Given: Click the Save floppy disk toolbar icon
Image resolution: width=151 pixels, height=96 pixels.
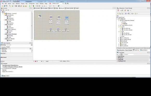Looking at the screenshot, I should point(16,6).
